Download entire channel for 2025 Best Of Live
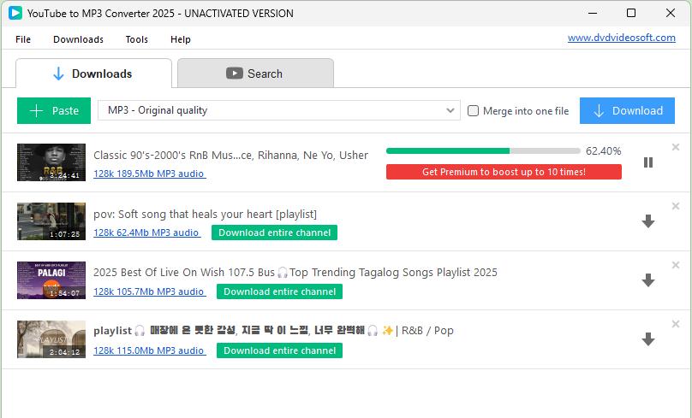 click(279, 291)
